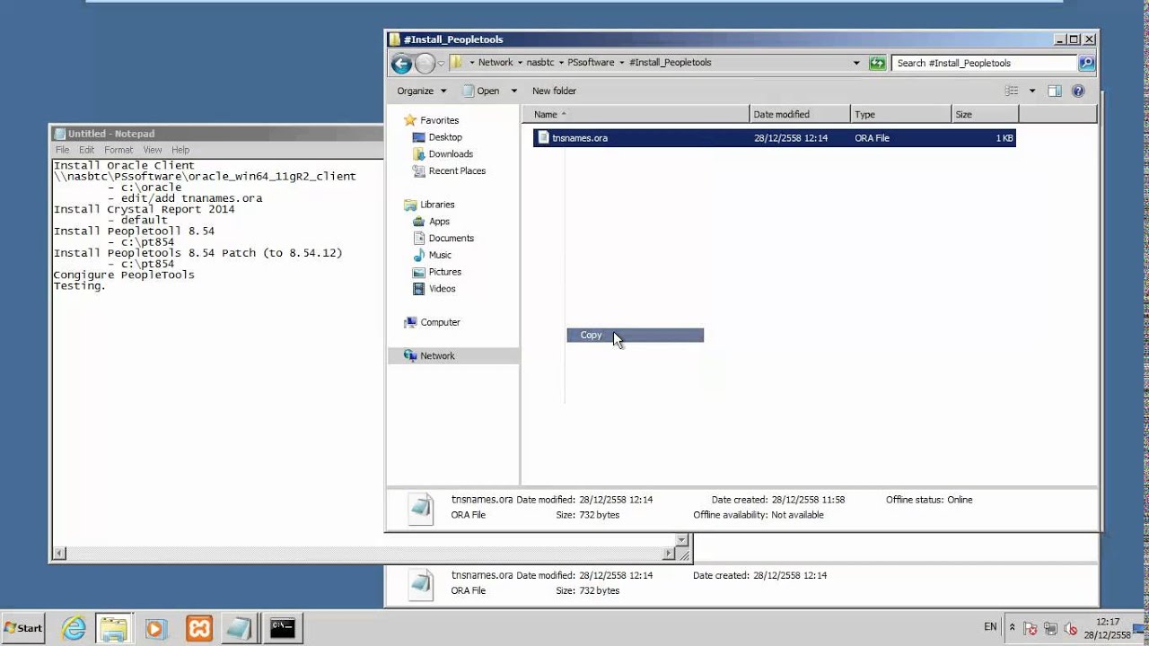Open the Videos library
1149x646 pixels.
pyautogui.click(x=442, y=289)
